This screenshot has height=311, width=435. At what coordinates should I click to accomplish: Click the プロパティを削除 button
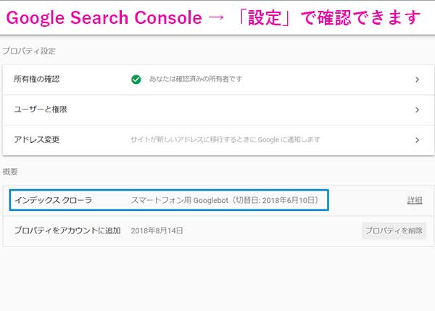[x=394, y=231]
